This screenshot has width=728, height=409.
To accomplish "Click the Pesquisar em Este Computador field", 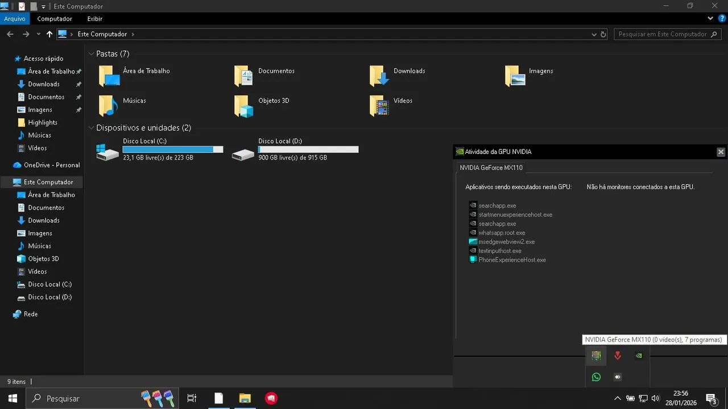I will click(x=663, y=34).
